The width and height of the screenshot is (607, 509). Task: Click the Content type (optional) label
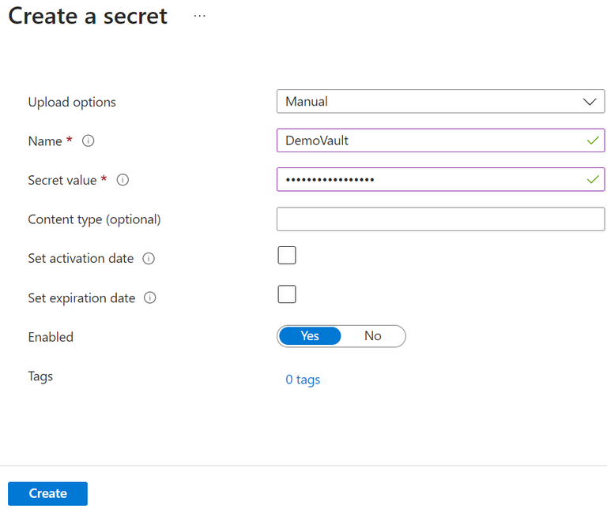click(94, 219)
